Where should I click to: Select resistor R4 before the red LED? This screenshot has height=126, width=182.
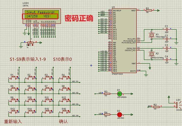(107, 115)
